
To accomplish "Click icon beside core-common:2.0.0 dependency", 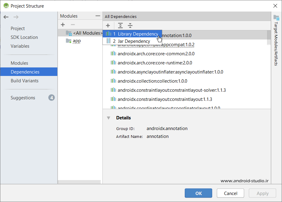I will click(113, 53).
